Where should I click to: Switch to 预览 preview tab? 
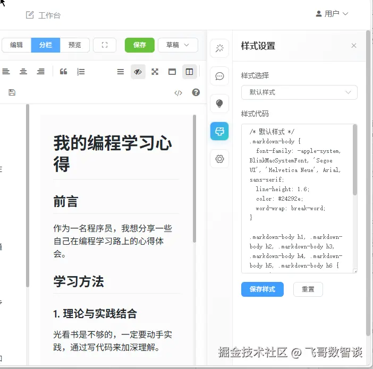click(x=75, y=45)
